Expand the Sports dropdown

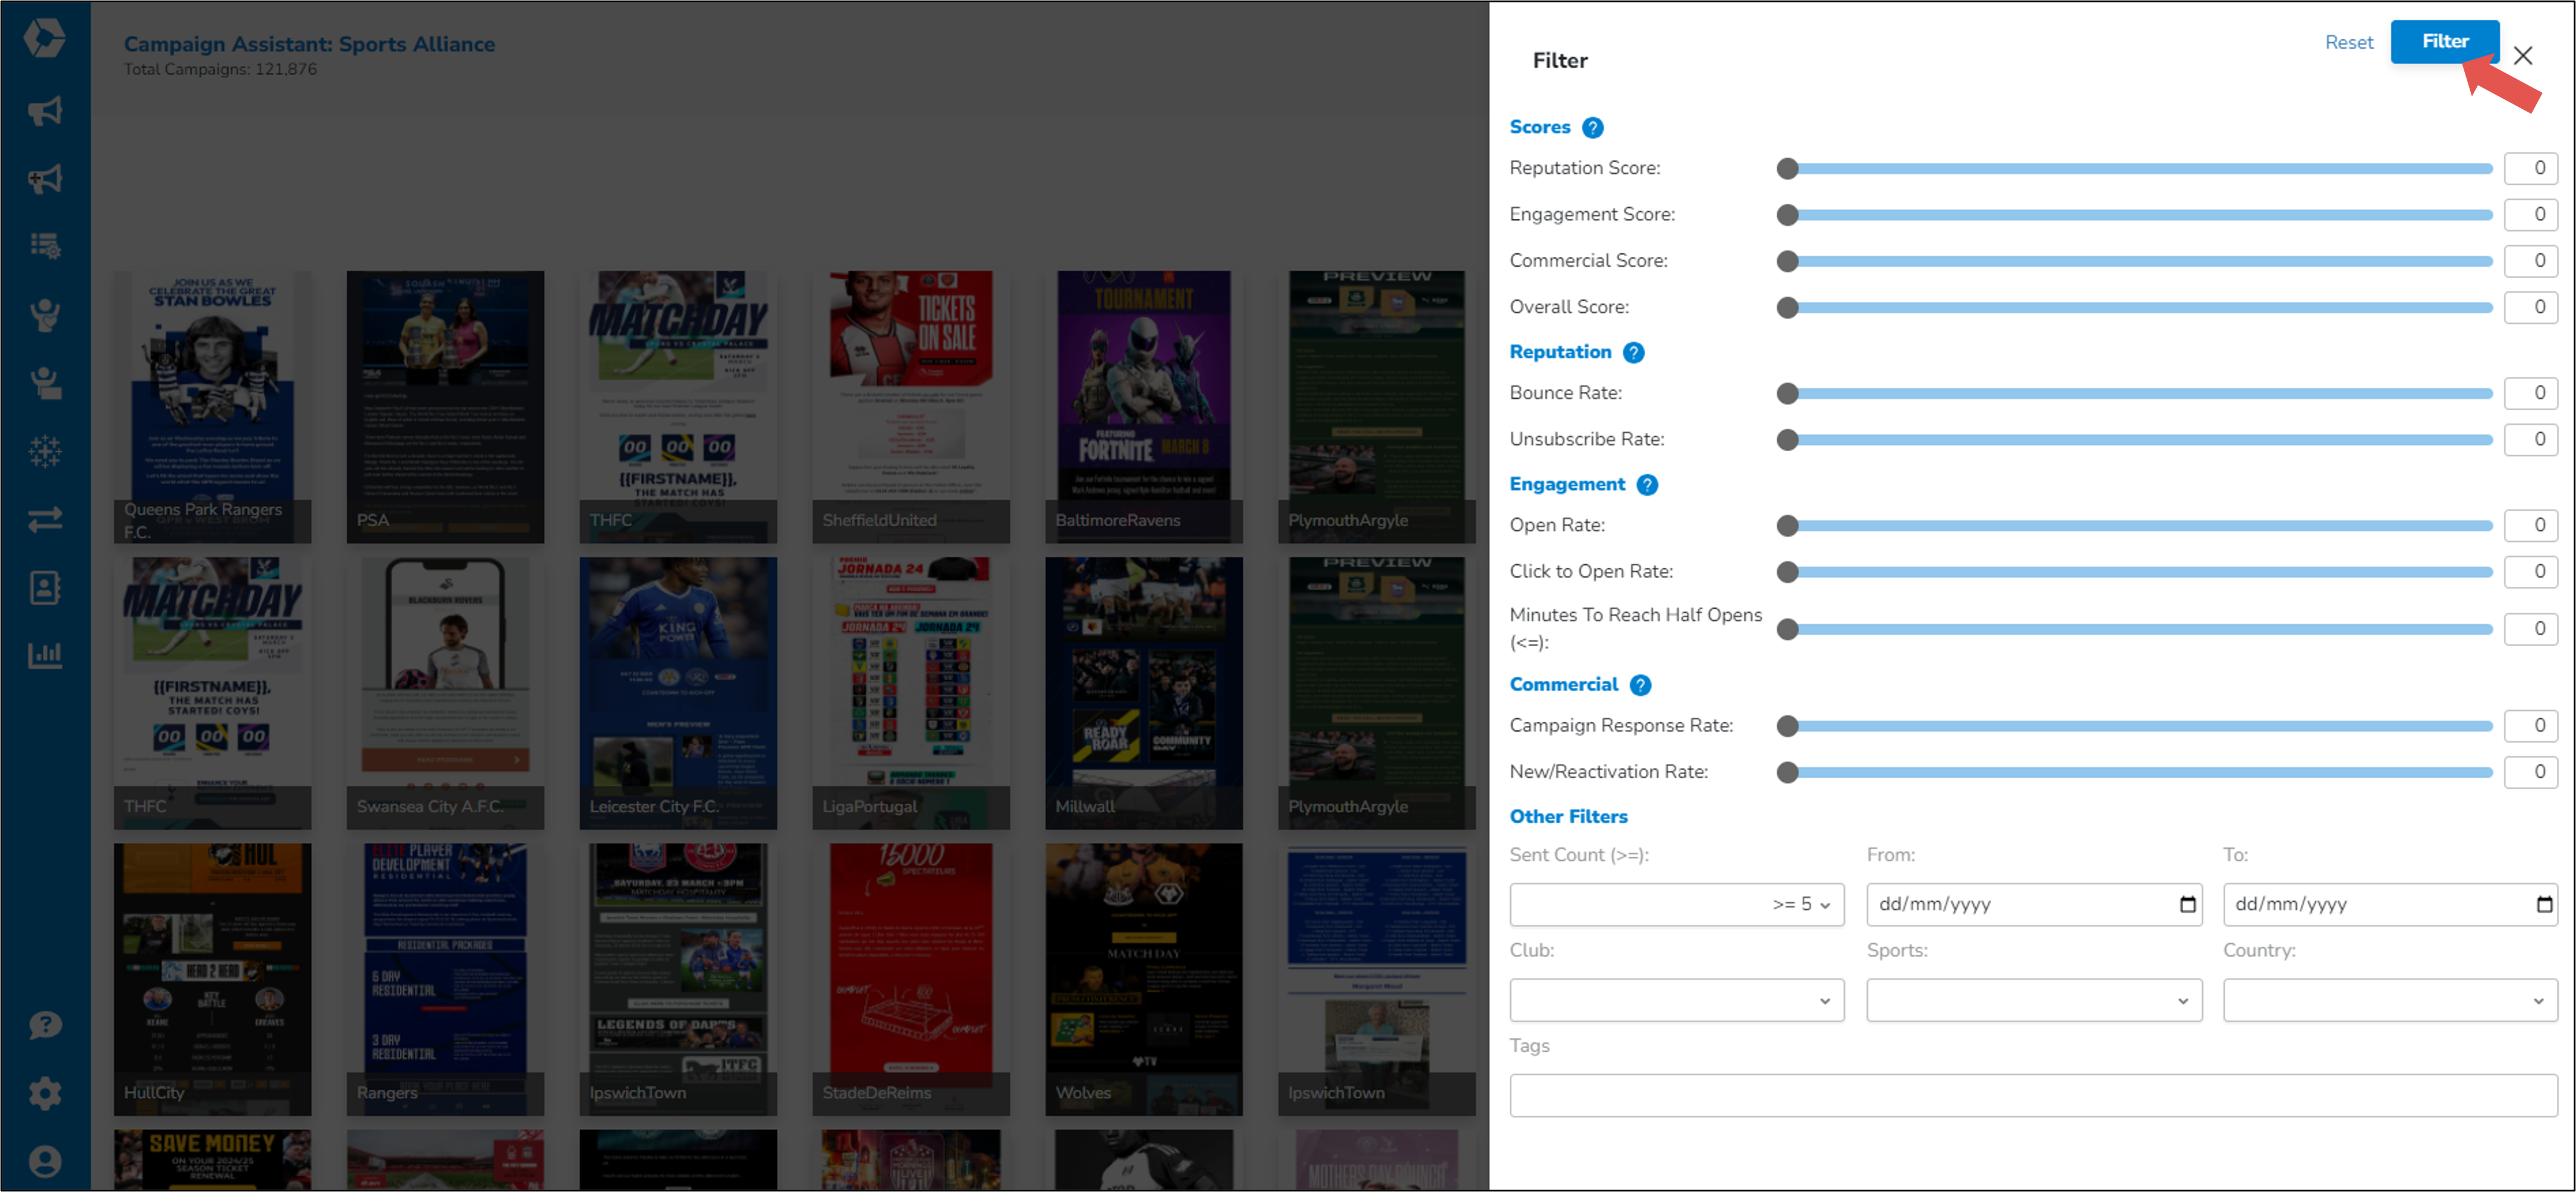[2033, 999]
